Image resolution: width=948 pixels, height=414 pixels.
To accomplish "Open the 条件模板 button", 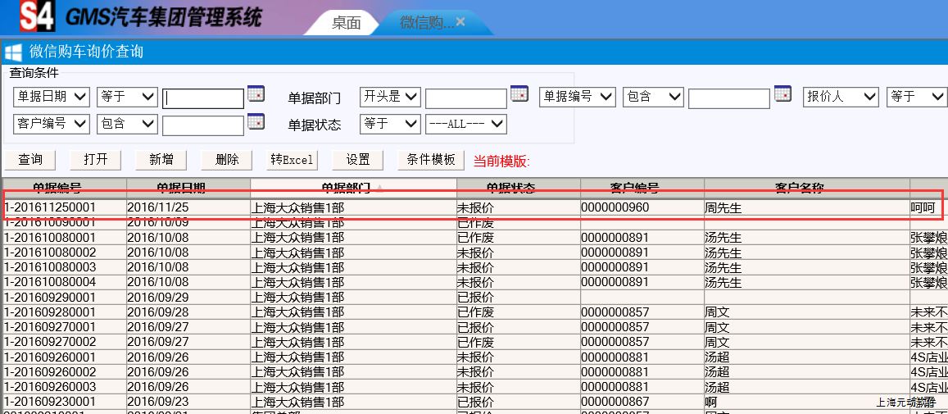I will click(x=431, y=159).
